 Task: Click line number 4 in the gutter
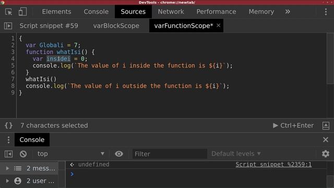coord(13,58)
